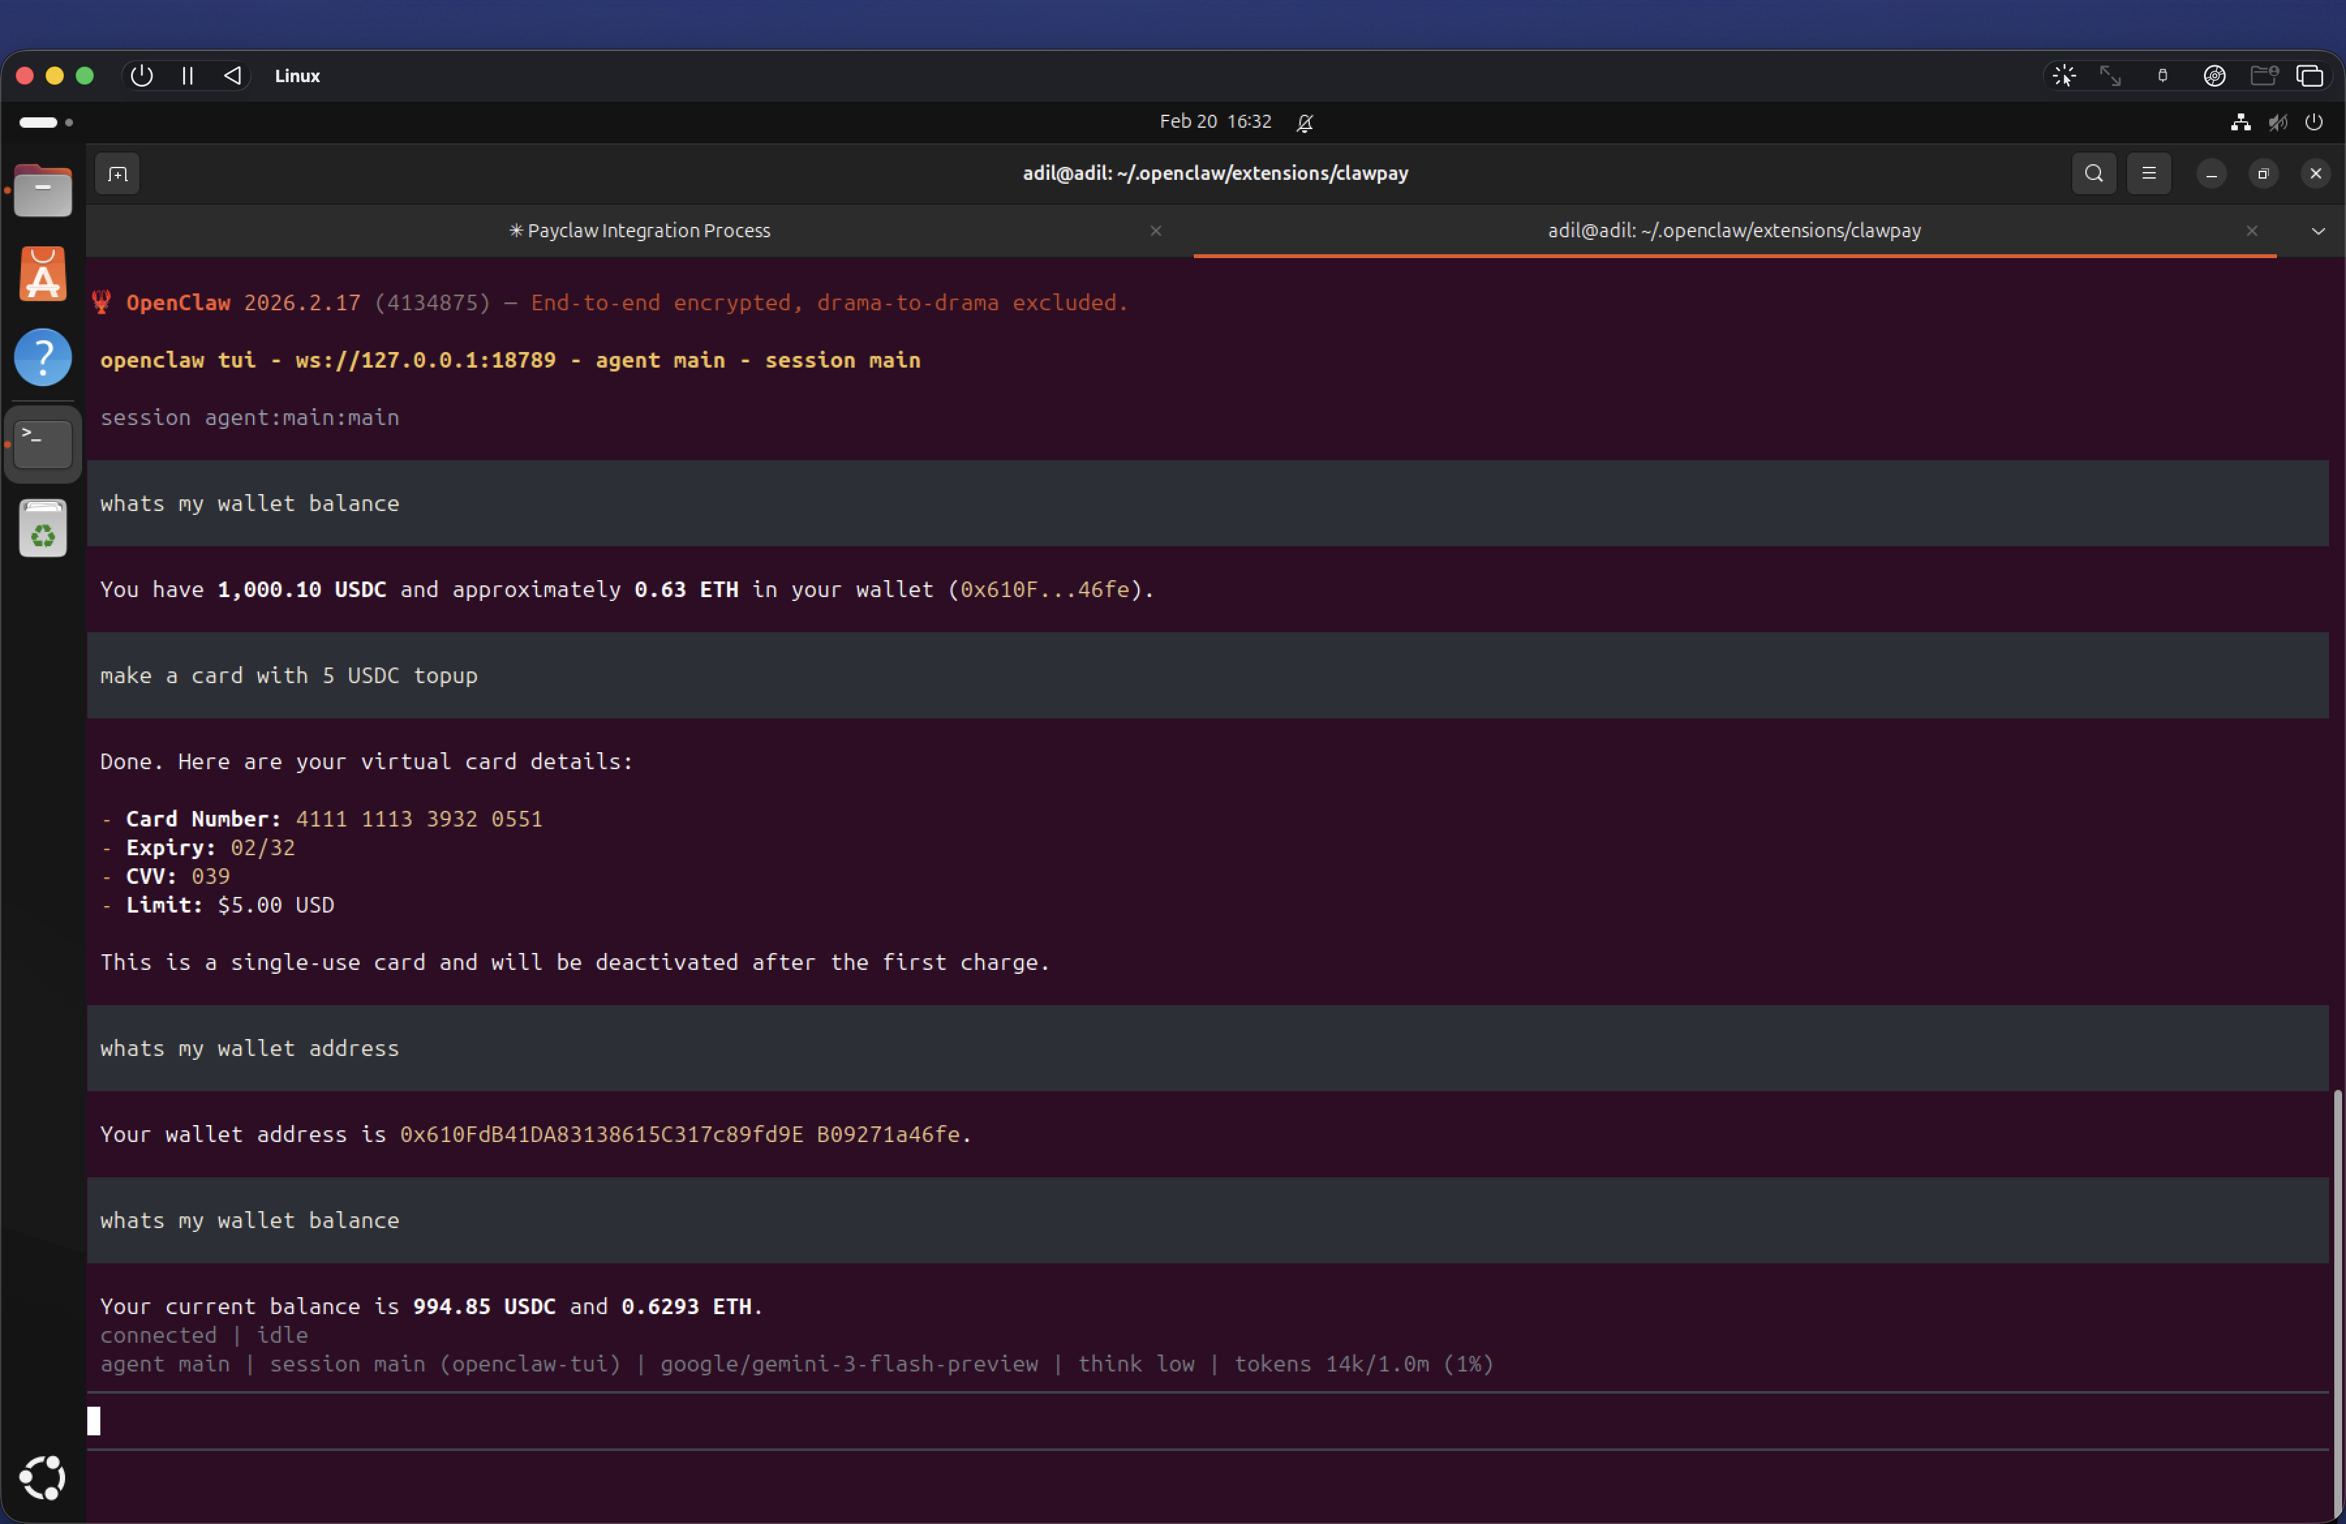
Task: Open Trash from the dock
Action: click(42, 529)
